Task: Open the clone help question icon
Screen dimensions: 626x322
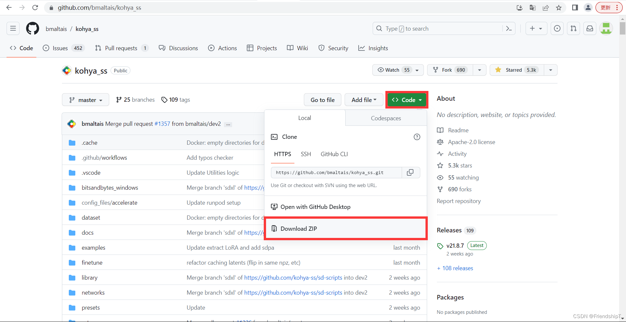Action: point(417,137)
